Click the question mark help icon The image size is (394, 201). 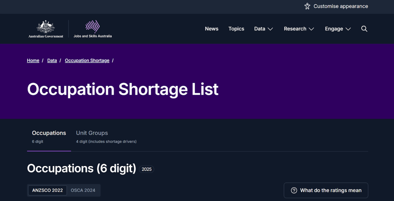(x=294, y=190)
